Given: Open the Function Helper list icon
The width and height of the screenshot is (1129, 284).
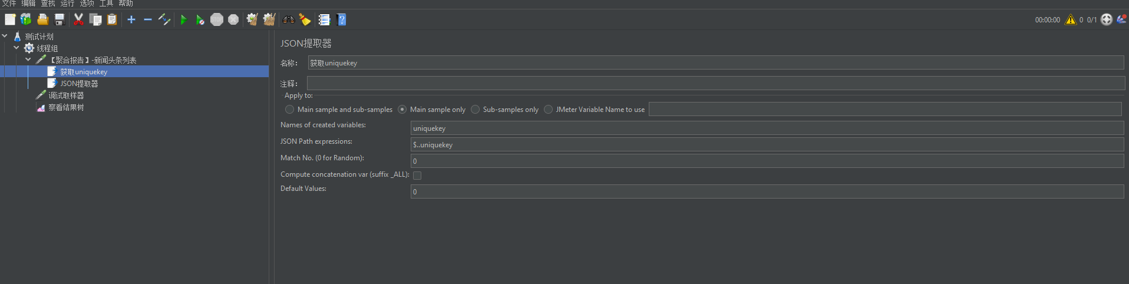Looking at the screenshot, I should click(x=324, y=19).
